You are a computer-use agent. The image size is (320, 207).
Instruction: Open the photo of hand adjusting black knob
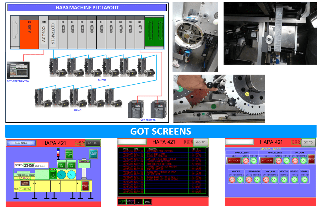(219, 99)
